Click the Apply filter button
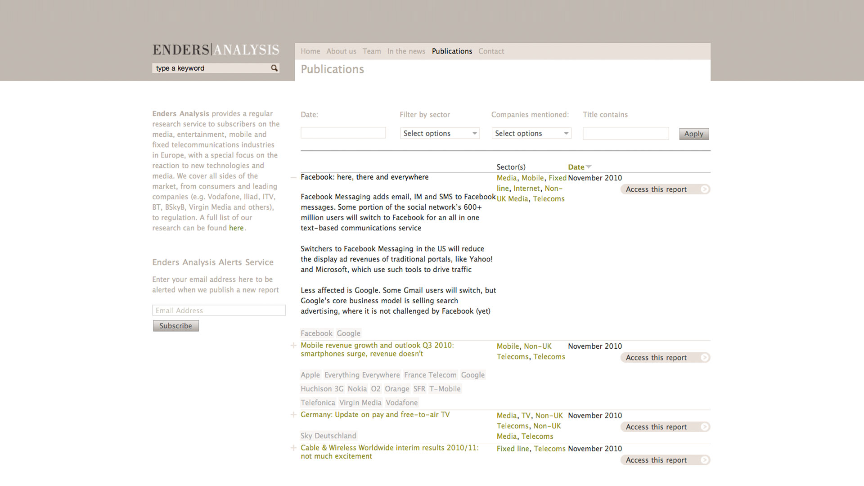The width and height of the screenshot is (864, 486). coord(694,134)
